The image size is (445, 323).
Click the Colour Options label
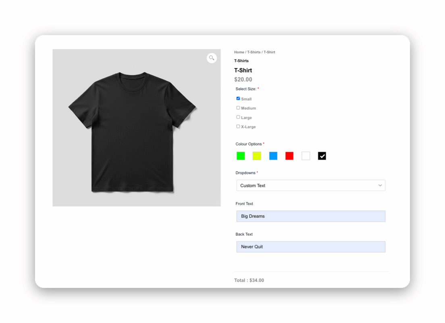pyautogui.click(x=249, y=144)
